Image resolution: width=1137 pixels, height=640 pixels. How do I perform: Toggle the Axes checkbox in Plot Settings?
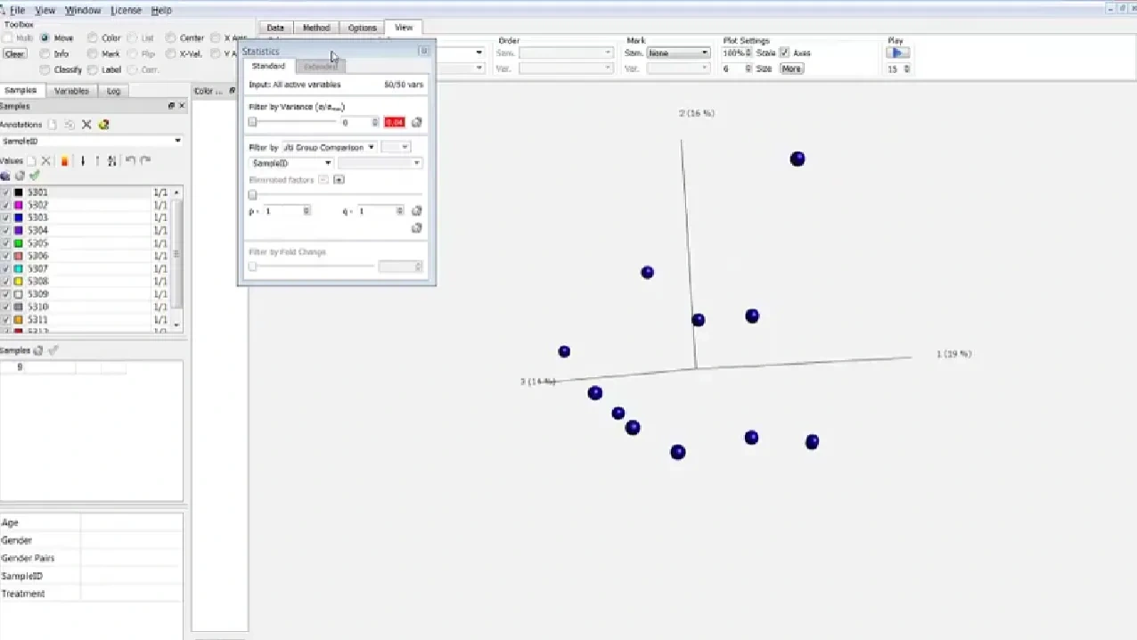[x=785, y=53]
